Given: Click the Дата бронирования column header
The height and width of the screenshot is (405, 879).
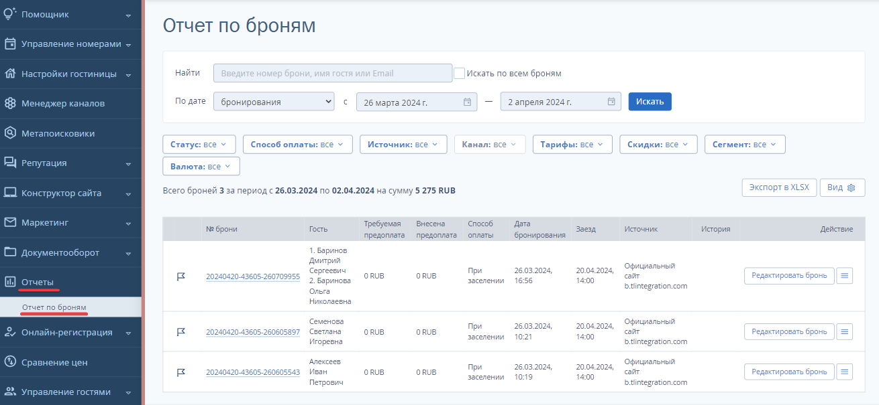Looking at the screenshot, I should (x=539, y=229).
